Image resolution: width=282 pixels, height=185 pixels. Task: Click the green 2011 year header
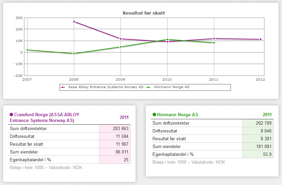267,115
